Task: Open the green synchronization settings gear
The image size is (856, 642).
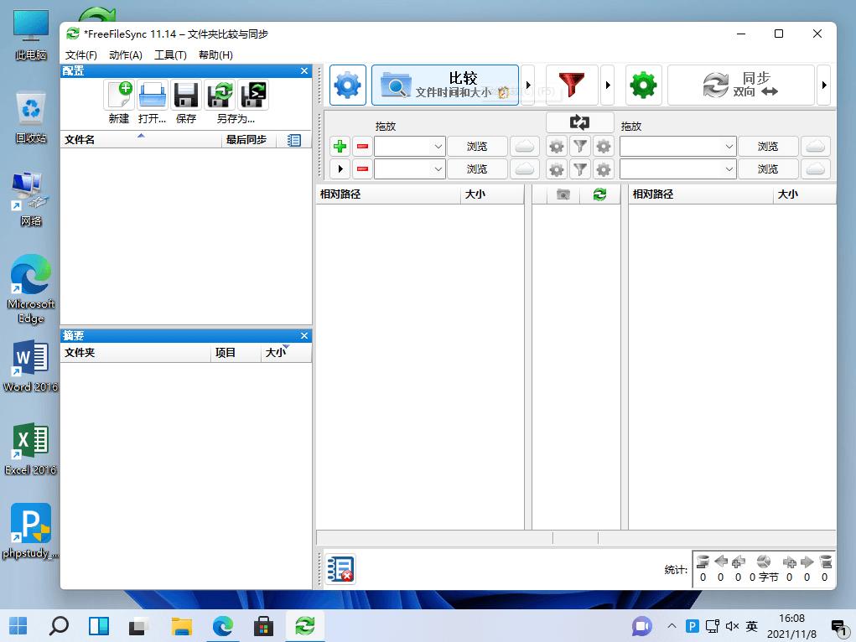Action: coord(643,85)
